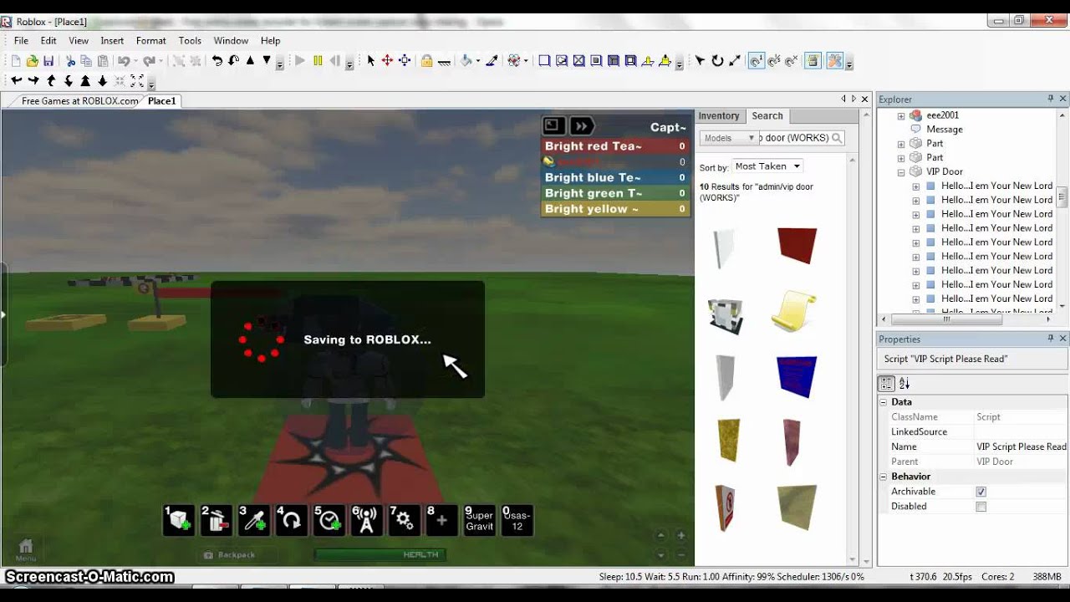Open the Tools menu
This screenshot has height=602, width=1070.
click(x=190, y=40)
